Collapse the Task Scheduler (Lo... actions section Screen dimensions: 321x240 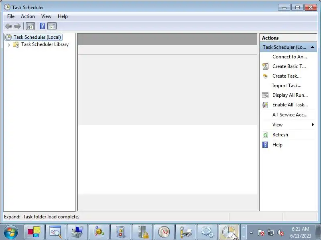pyautogui.click(x=312, y=47)
